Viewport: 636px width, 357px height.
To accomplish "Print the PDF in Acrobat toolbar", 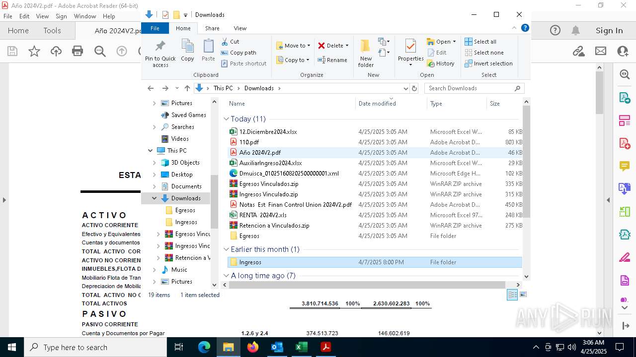I will point(78,51).
